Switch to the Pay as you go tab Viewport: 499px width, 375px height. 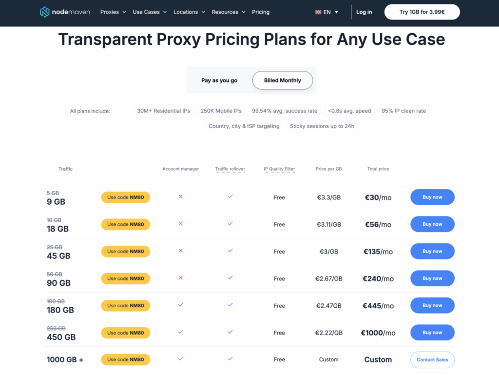tap(219, 80)
